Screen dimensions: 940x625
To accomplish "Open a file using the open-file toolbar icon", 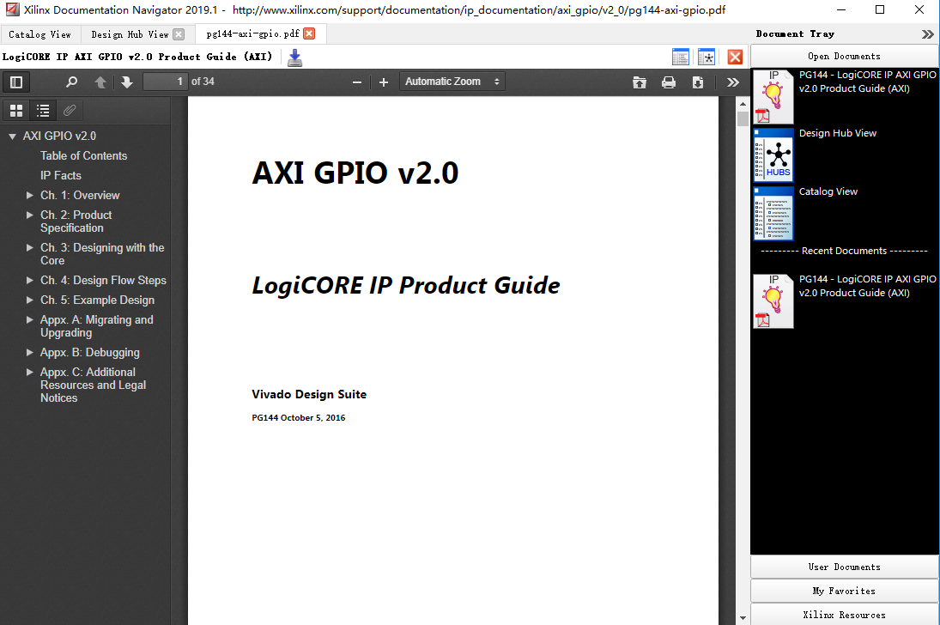I will pyautogui.click(x=640, y=82).
